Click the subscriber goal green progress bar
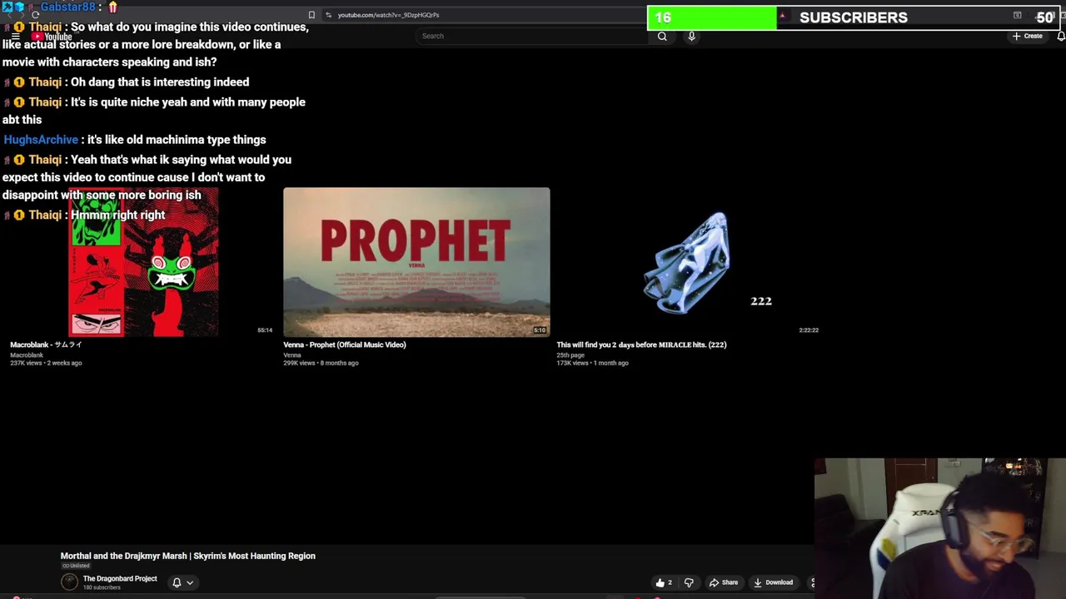 click(712, 17)
